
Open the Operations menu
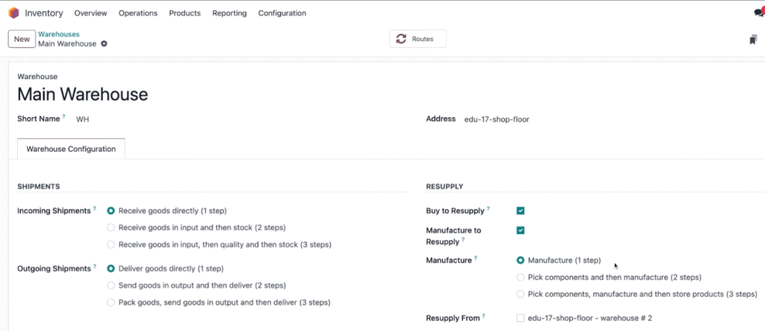click(138, 13)
